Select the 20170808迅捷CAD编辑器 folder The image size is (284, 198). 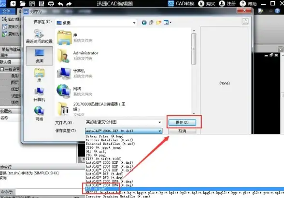coord(91,109)
